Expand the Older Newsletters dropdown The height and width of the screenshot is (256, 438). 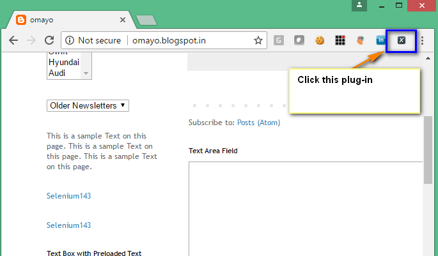(88, 105)
